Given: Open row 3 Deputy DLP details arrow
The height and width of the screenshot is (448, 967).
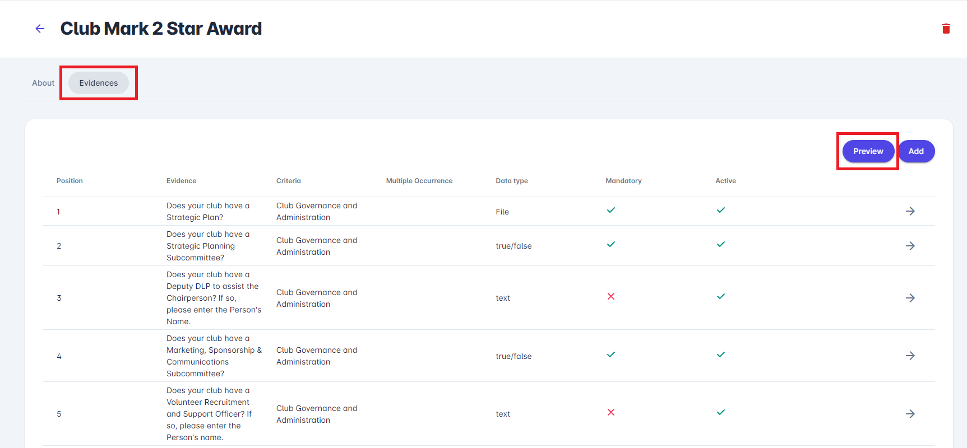Looking at the screenshot, I should coord(910,298).
